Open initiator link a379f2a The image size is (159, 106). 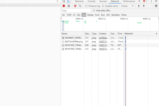(x=103, y=38)
